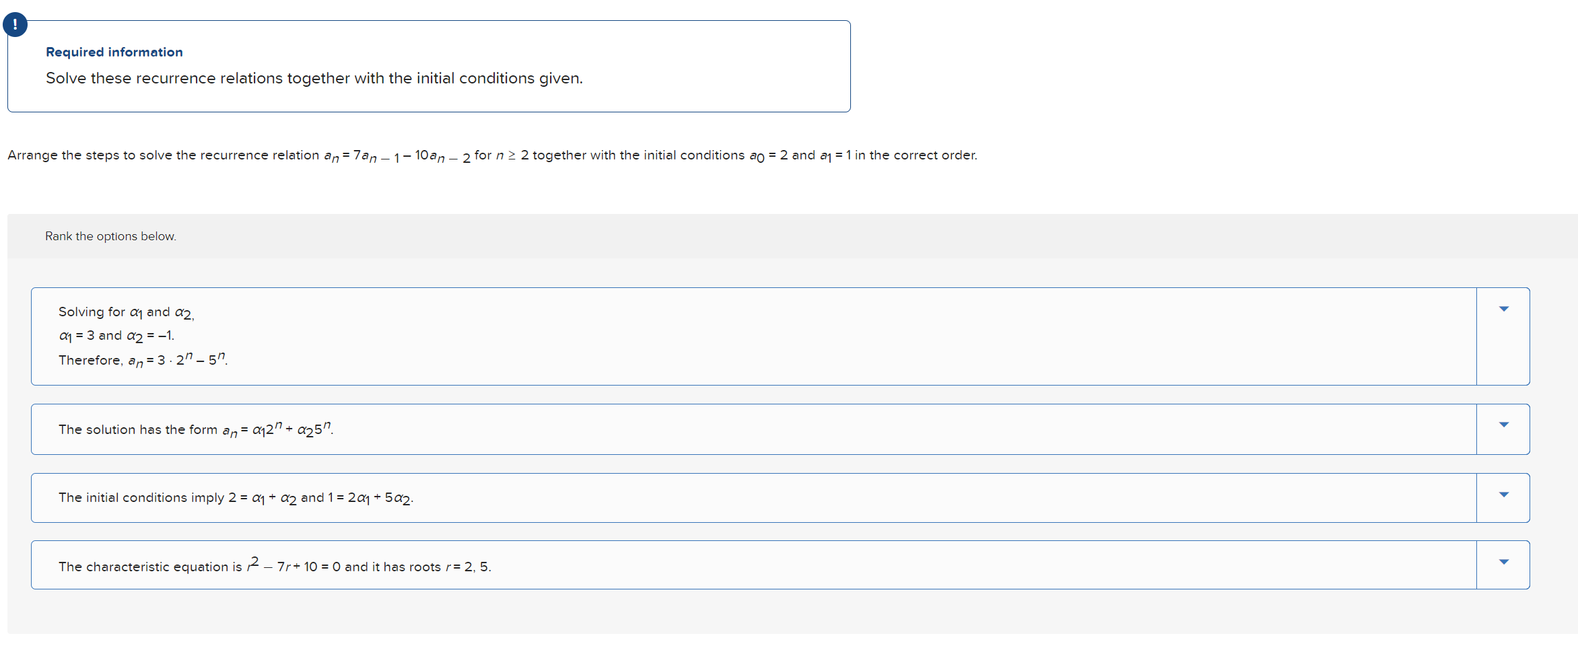This screenshot has height=650, width=1578.
Task: Click 'Rank the options below' label
Action: pos(110,236)
